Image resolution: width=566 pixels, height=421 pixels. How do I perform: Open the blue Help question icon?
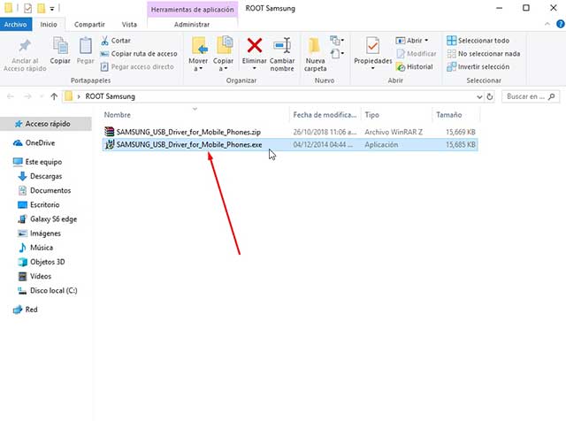pyautogui.click(x=560, y=24)
